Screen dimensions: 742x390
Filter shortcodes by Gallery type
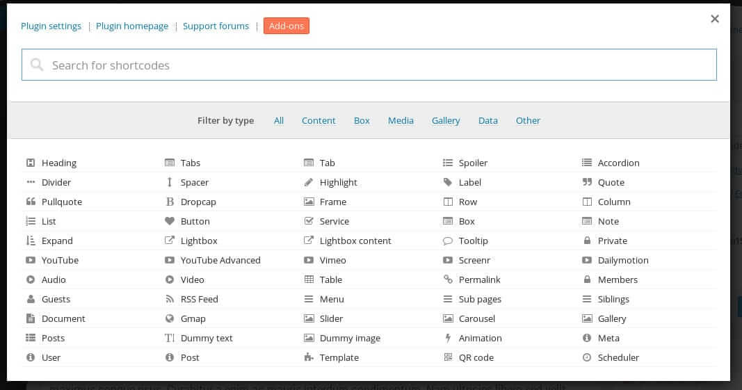[445, 121]
